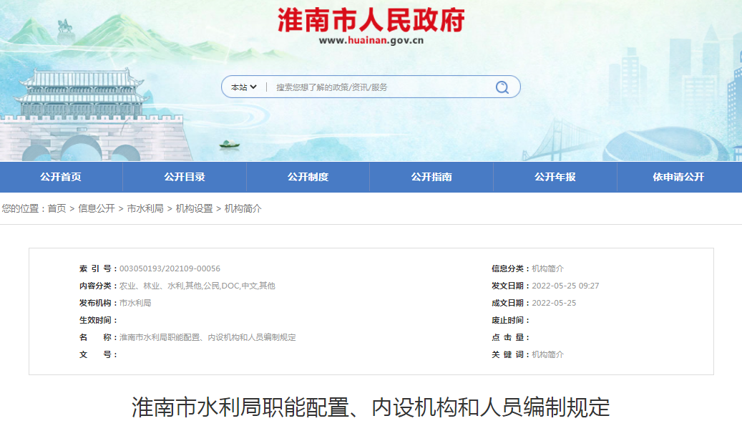The image size is (742, 431).
Task: Click the 机构简介 keyword link
Action: [548, 354]
